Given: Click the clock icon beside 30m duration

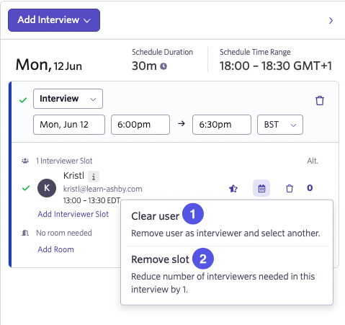Looking at the screenshot, I should tap(163, 66).
